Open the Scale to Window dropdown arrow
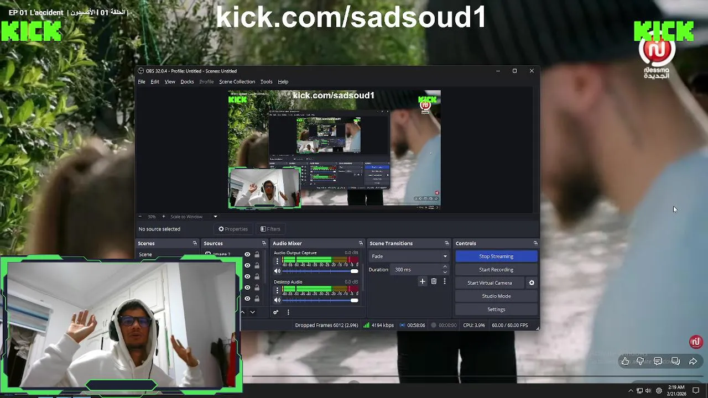Viewport: 708px width, 398px height. click(x=215, y=216)
